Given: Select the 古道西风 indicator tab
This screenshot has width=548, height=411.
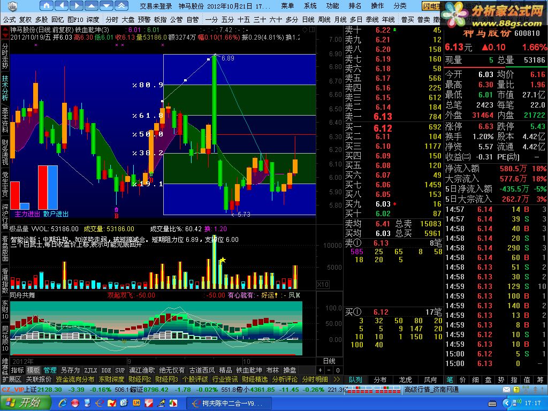Looking at the screenshot, I should (x=202, y=370).
